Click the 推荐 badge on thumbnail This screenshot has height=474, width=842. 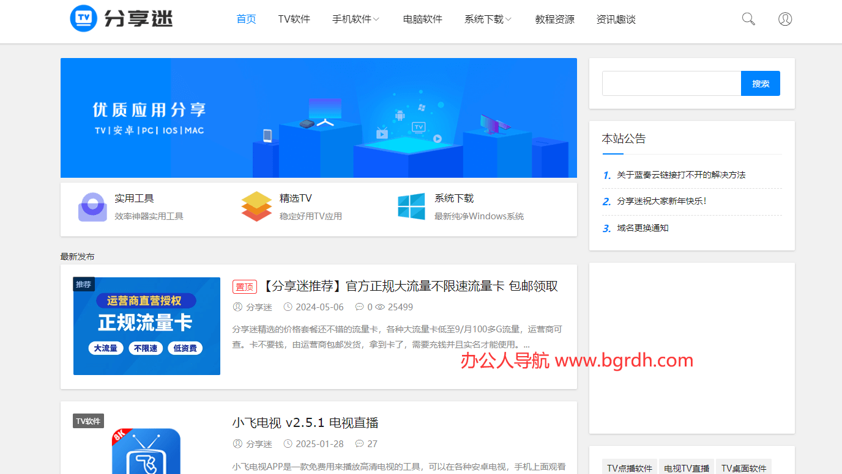pyautogui.click(x=84, y=284)
